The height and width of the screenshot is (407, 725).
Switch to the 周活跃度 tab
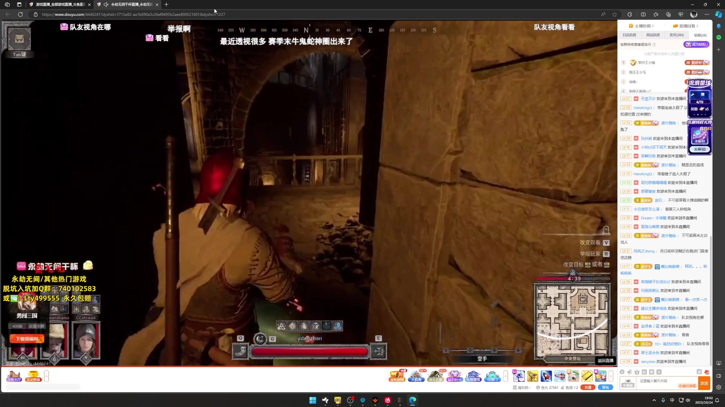(x=653, y=35)
